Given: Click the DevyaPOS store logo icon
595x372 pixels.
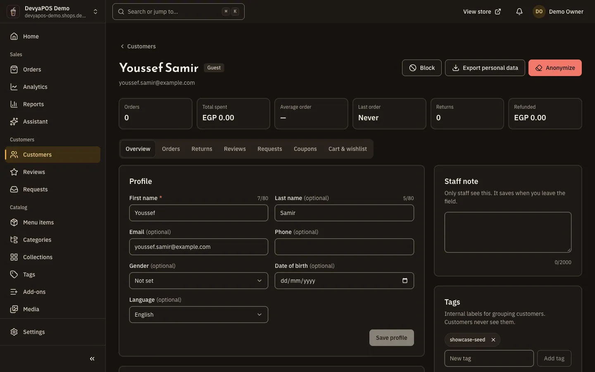Looking at the screenshot, I should tap(13, 12).
